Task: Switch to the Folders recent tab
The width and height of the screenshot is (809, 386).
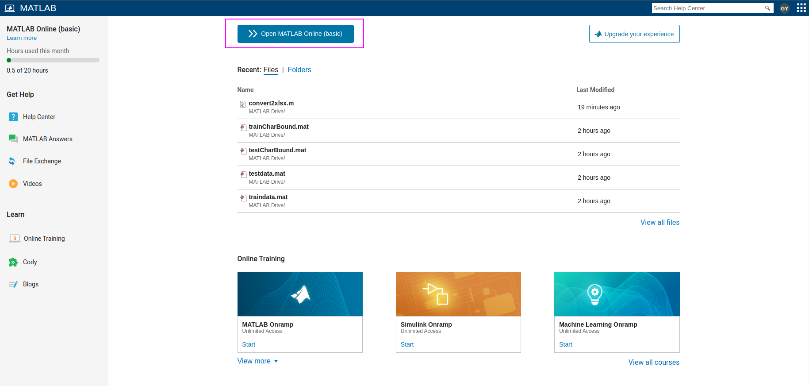Action: point(299,70)
